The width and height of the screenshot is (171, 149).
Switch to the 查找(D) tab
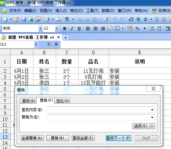29,101
